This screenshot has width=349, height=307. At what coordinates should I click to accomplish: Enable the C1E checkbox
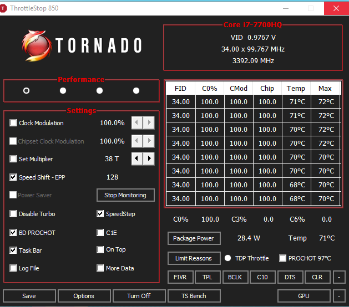click(x=100, y=233)
